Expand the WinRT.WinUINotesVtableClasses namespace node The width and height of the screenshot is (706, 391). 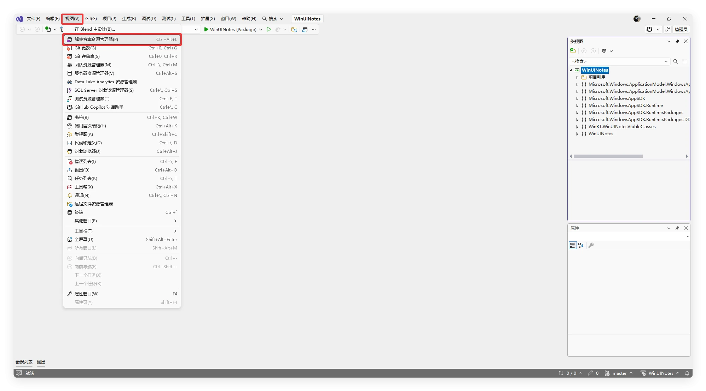coord(577,127)
